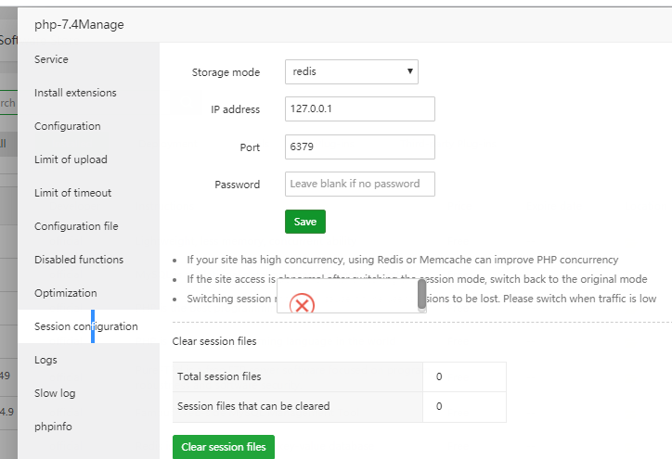Open the phpinfo section
The height and width of the screenshot is (459, 672).
click(x=53, y=427)
